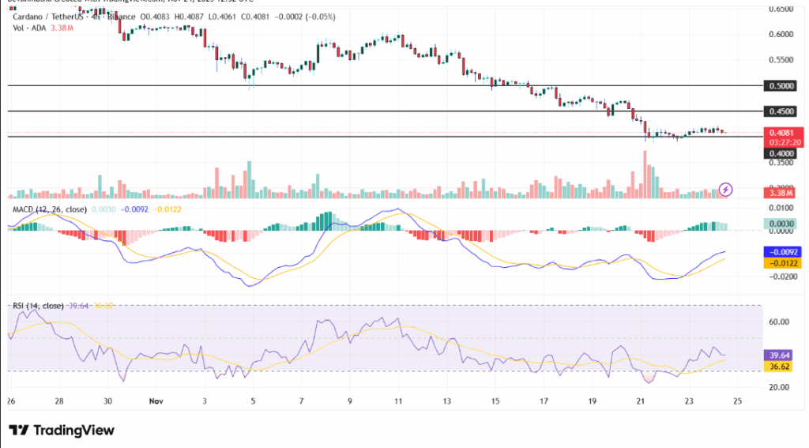809x448 pixels.
Task: Select the RSI (14, close) indicator label
Action: 37,305
